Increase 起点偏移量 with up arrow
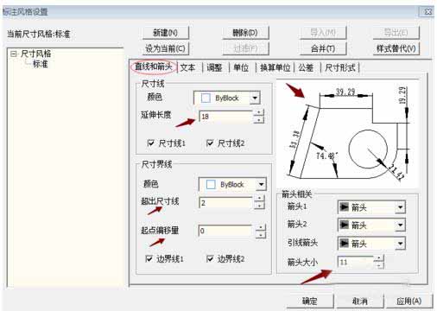 point(261,227)
